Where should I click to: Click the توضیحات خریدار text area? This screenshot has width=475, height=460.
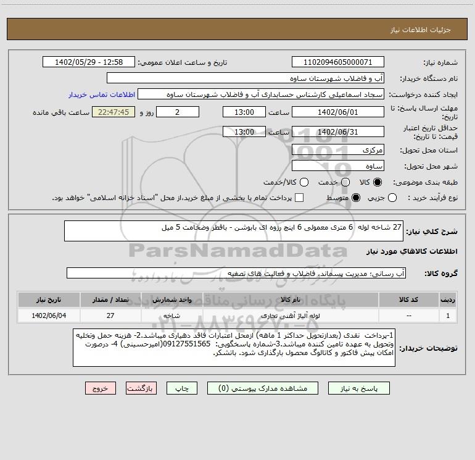[234, 348]
